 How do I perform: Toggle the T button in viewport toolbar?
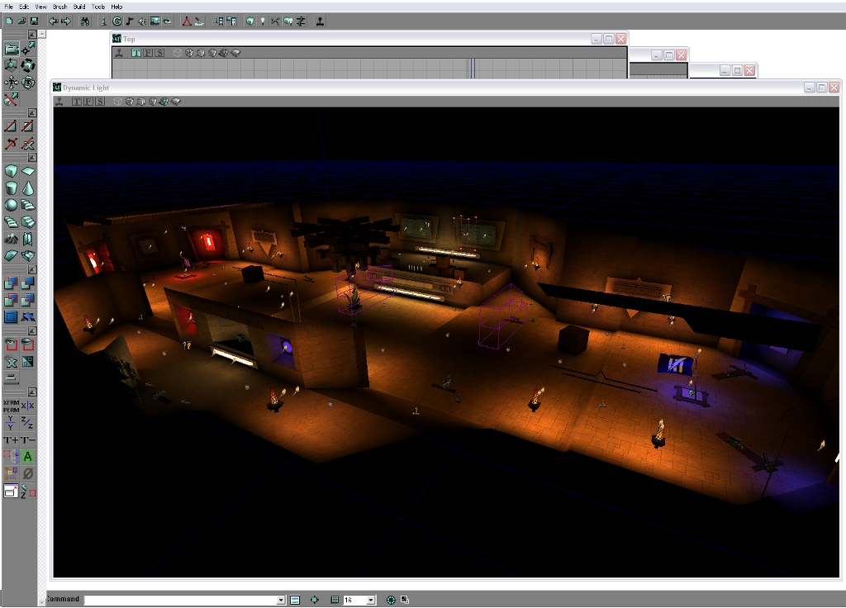[x=75, y=102]
